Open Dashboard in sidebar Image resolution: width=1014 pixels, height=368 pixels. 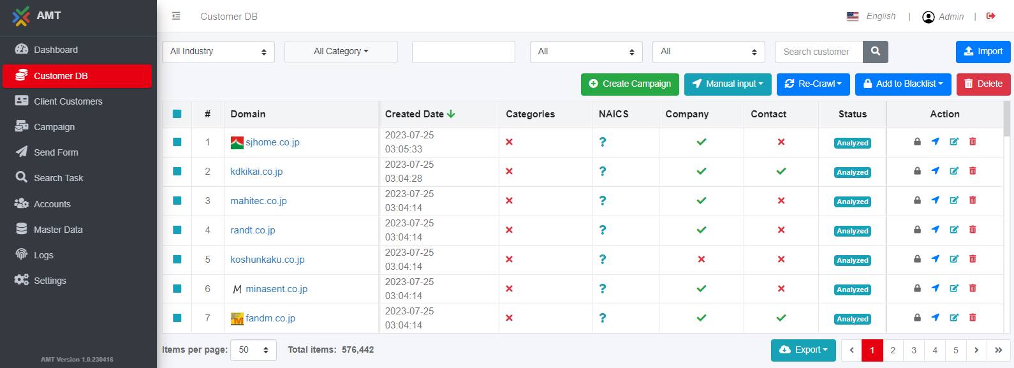point(77,50)
